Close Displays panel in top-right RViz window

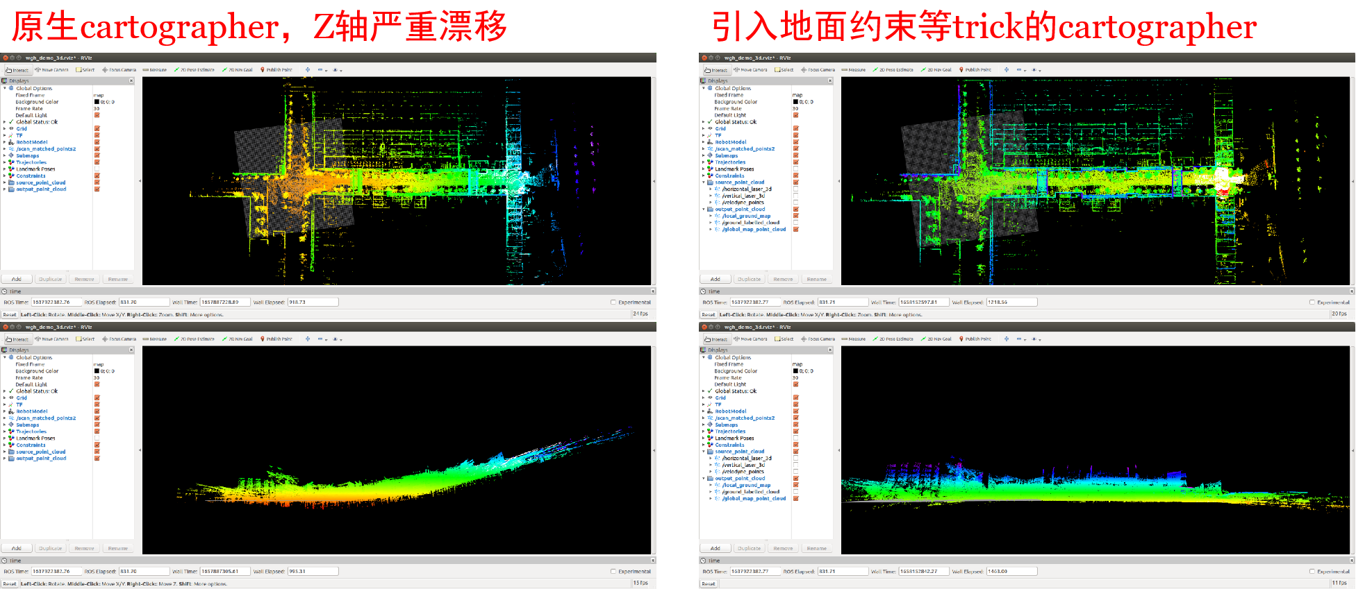[x=830, y=81]
